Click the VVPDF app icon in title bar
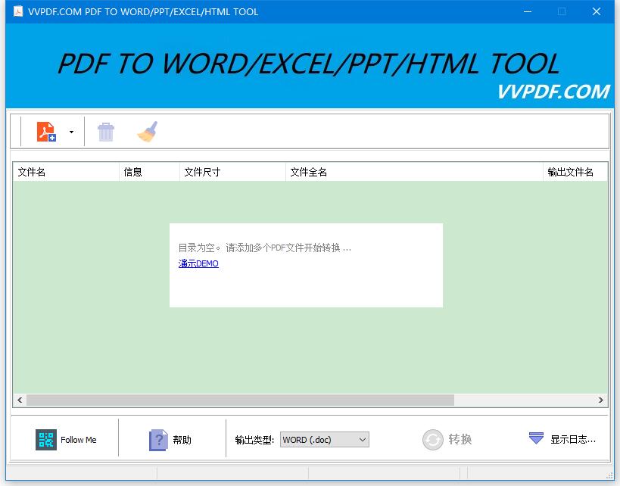Screen dimensions: 620x486 [18, 11]
